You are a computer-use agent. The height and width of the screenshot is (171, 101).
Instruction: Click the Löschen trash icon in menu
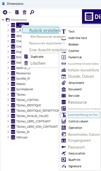pos(26,63)
